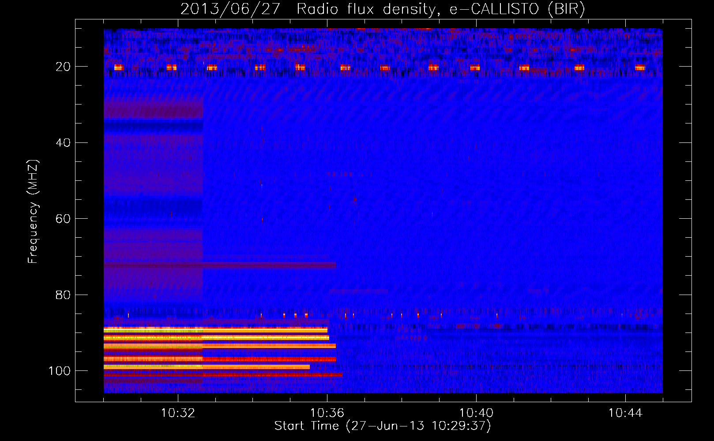Click the '100' frequency tick label

pos(60,371)
